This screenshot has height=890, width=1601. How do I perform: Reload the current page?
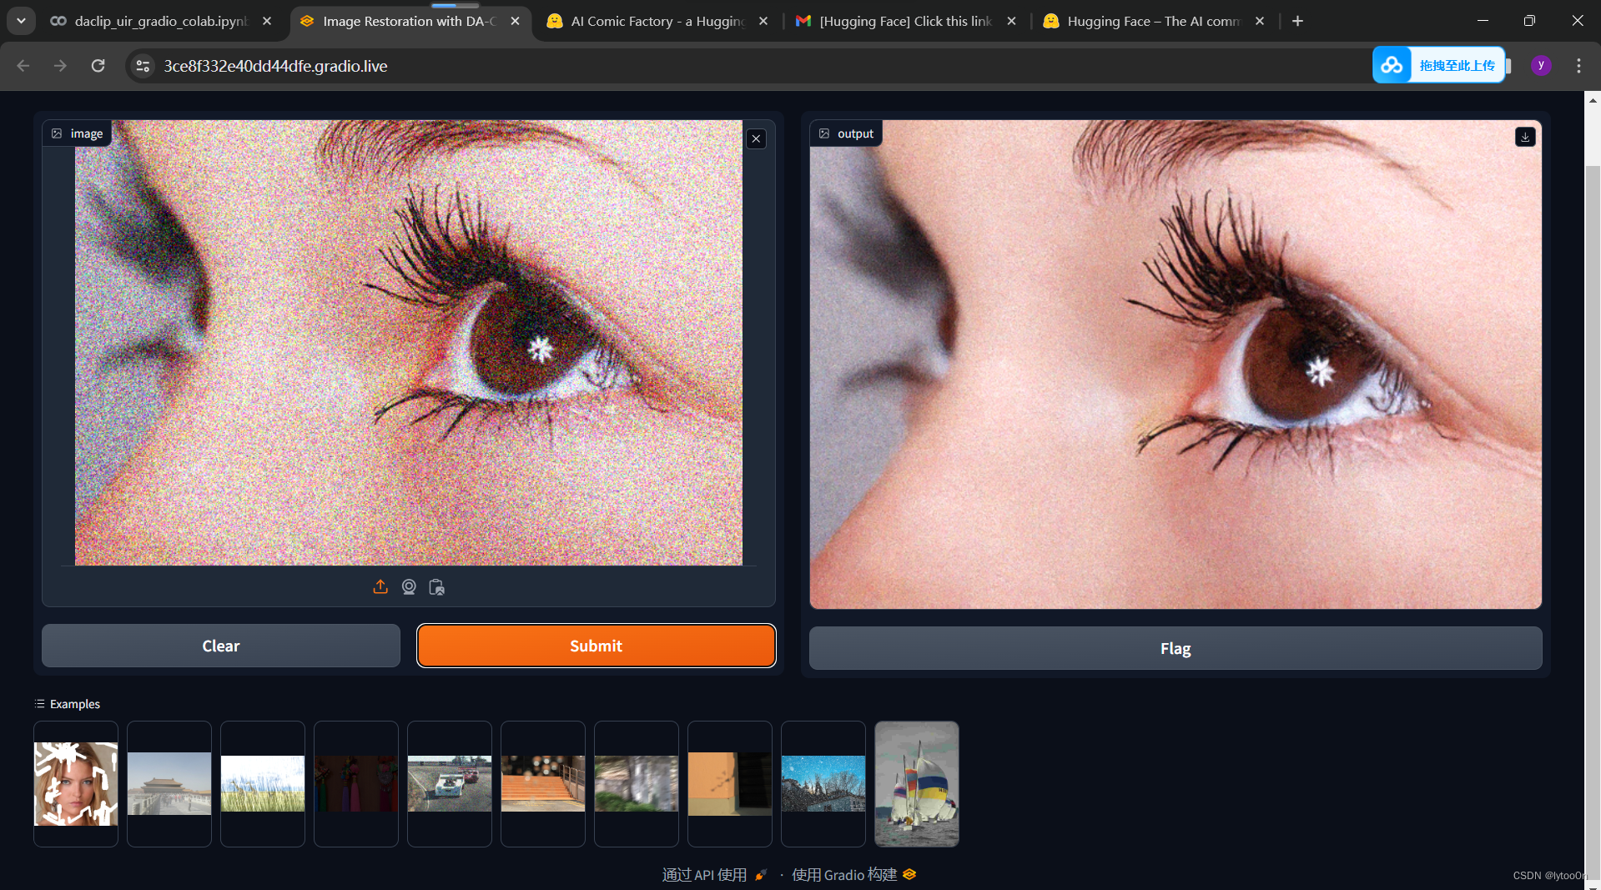tap(98, 66)
